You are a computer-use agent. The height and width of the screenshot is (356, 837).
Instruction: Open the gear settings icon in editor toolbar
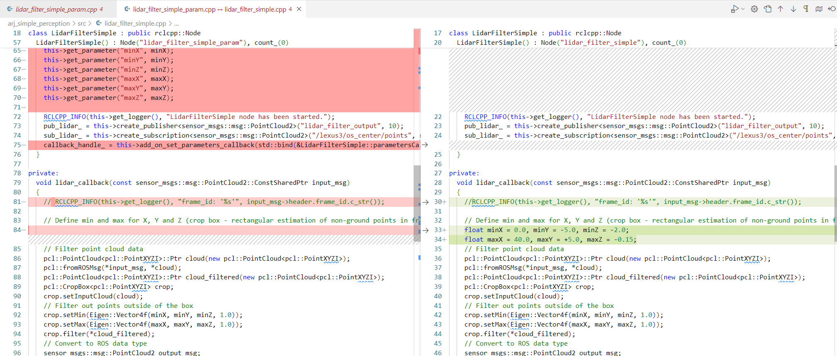[754, 9]
